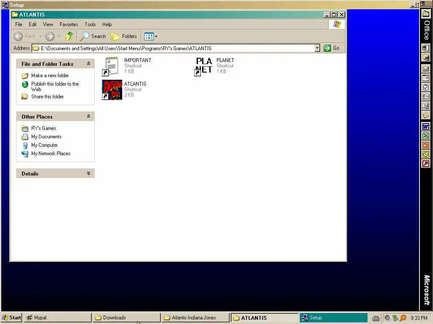This screenshot has width=433, height=324.
Task: Switch to Mypal taskbar button
Action: pyautogui.click(x=58, y=318)
